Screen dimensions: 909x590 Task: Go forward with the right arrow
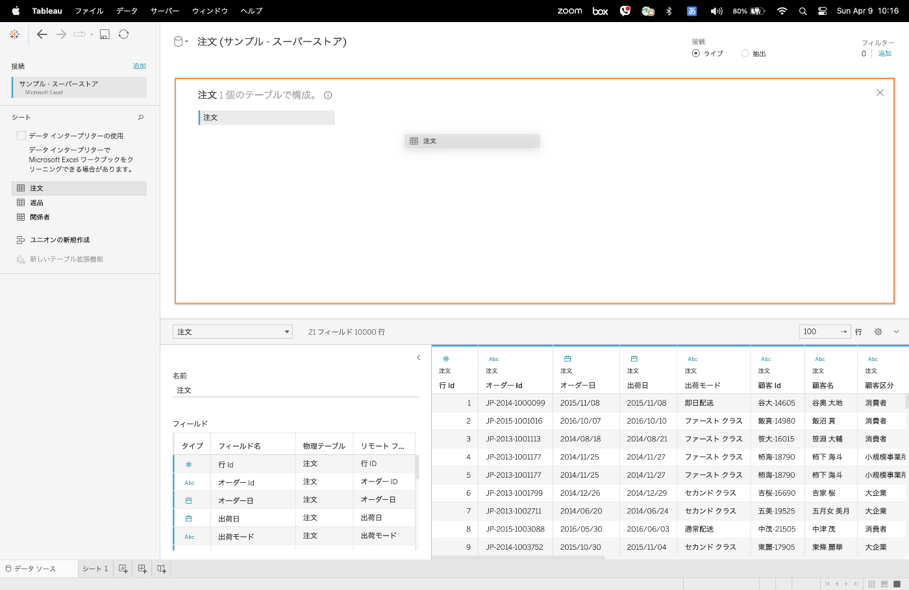coord(61,34)
